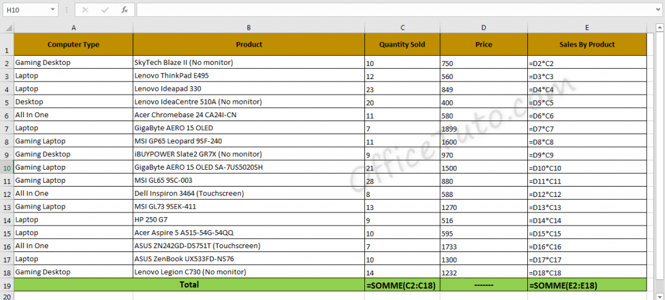Click the SkyTech Blaze II product cell
This screenshot has height=300, width=665.
249,63
